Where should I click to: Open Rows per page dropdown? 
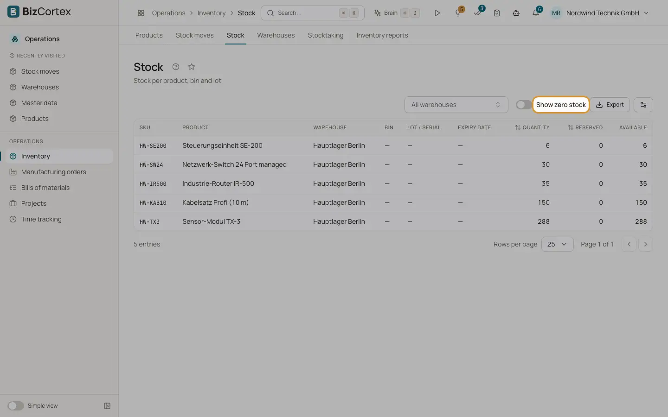click(x=558, y=244)
